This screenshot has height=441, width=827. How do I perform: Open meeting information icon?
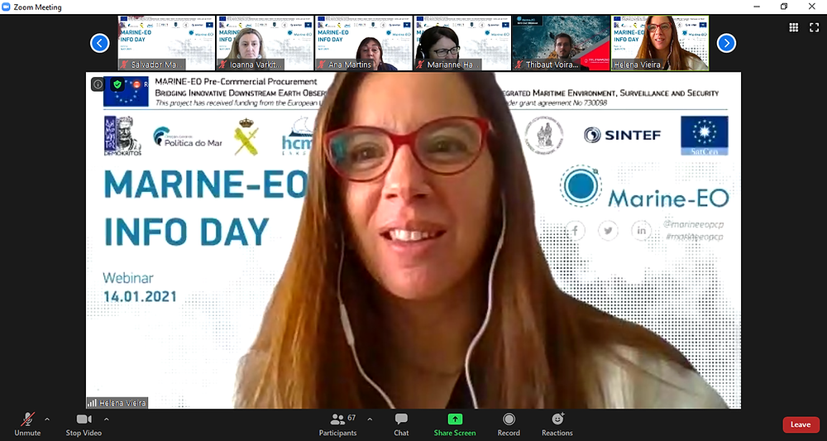[98, 84]
